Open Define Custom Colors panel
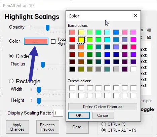 pos(103,107)
